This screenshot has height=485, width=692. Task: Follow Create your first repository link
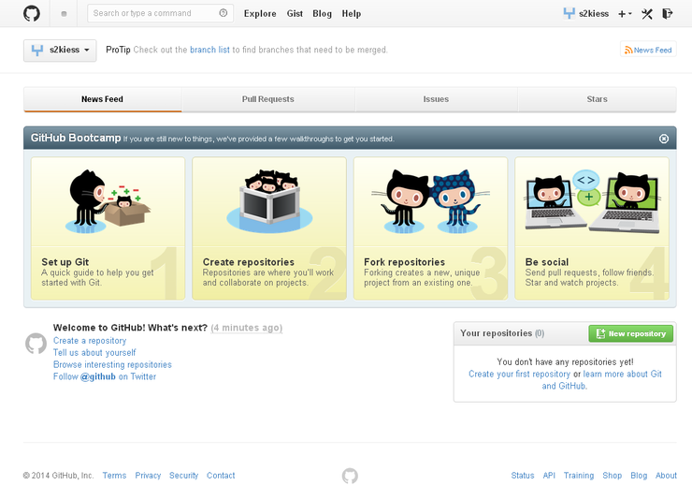(519, 374)
